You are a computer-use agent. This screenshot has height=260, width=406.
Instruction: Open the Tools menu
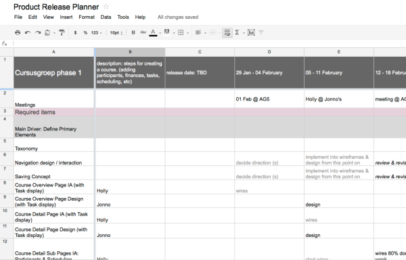tap(123, 17)
